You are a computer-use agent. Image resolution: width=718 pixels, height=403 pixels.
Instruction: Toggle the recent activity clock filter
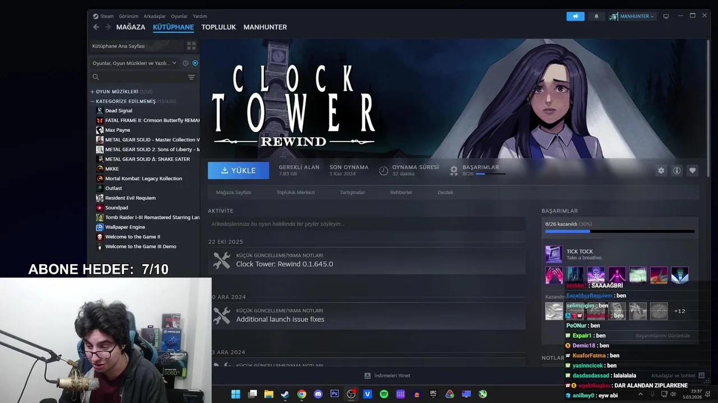click(186, 63)
